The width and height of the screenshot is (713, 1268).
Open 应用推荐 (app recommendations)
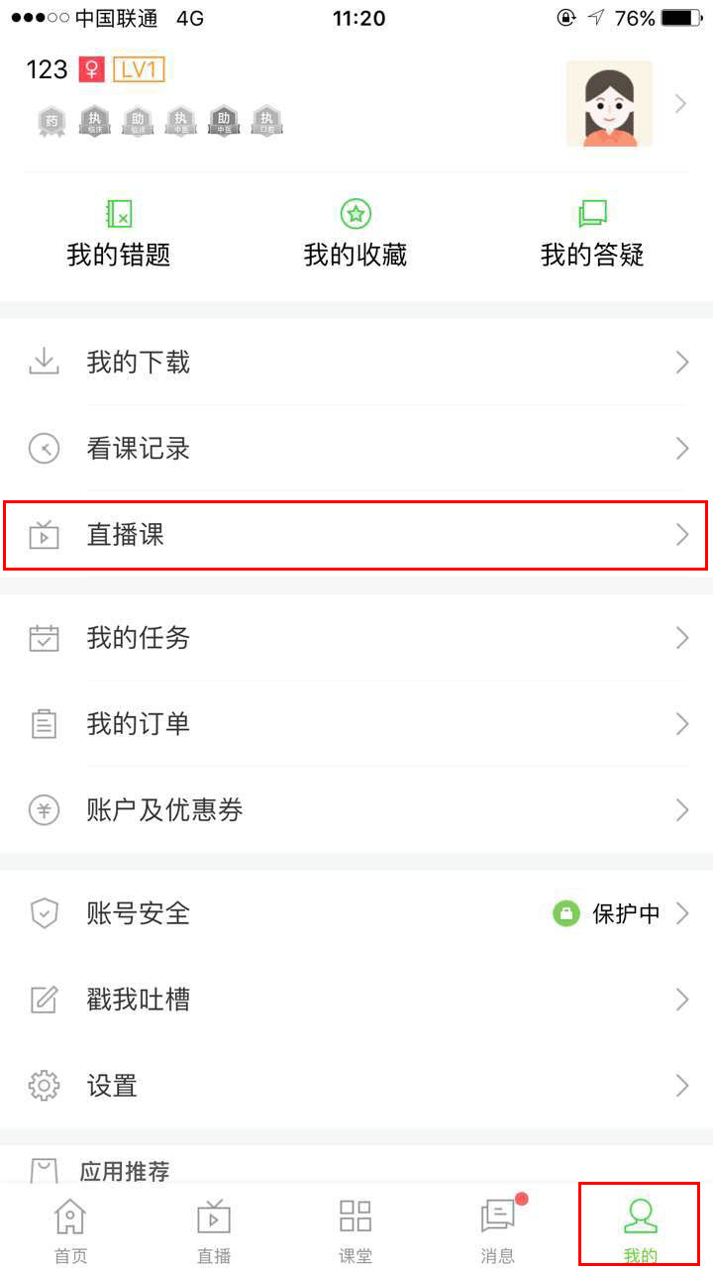356,1169
